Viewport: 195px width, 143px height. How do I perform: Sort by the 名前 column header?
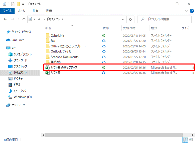[48, 28]
